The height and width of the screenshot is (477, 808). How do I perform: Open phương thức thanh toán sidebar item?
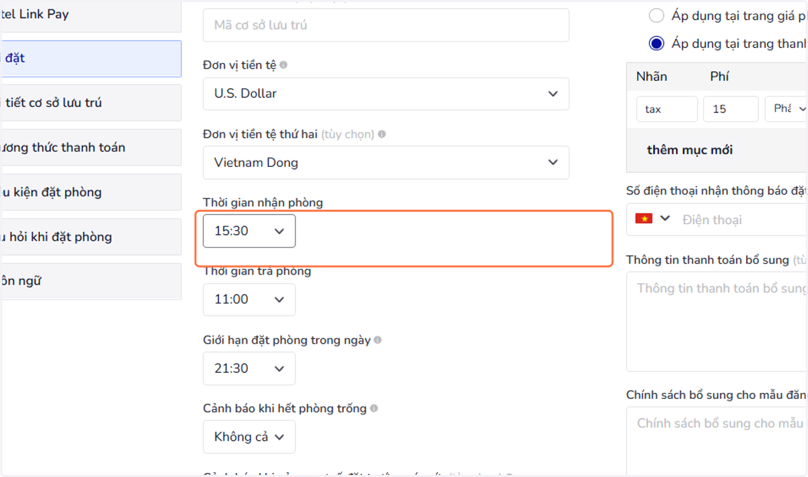pyautogui.click(x=90, y=147)
